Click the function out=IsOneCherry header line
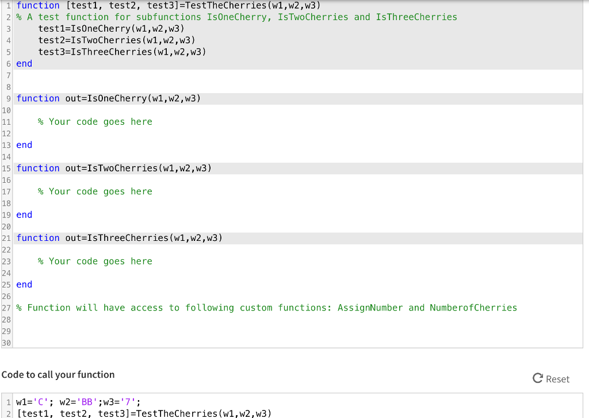Viewport: 589px width, 418px height. coord(109,98)
